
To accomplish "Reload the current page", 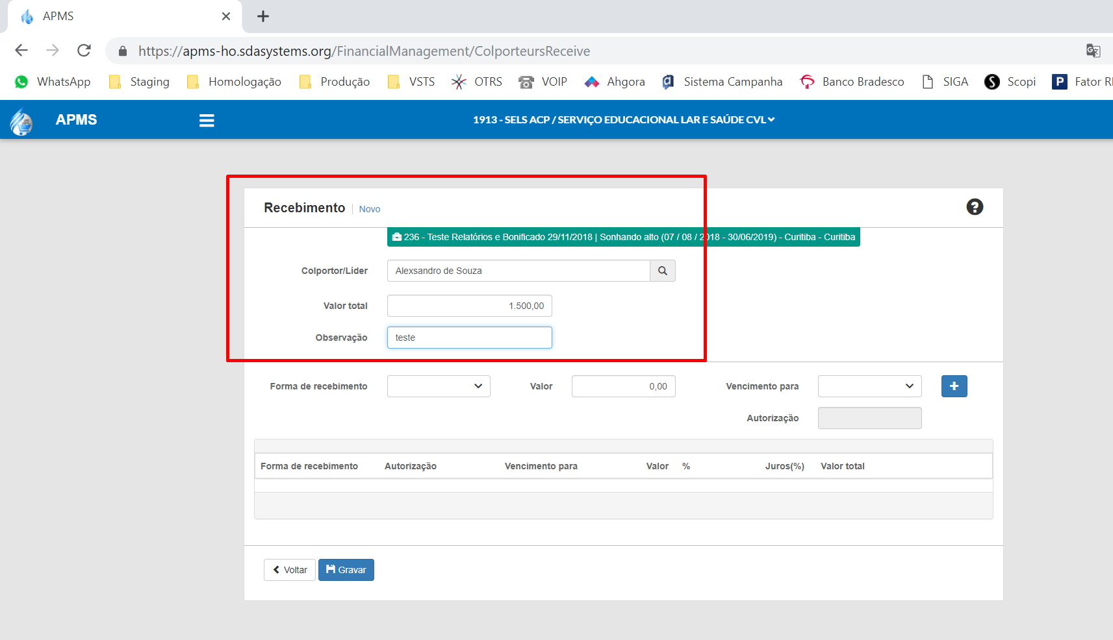I will coord(84,51).
